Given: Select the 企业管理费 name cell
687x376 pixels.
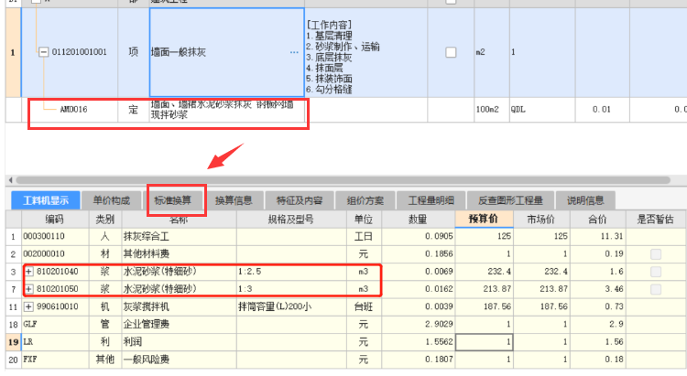Looking at the screenshot, I should 180,325.
